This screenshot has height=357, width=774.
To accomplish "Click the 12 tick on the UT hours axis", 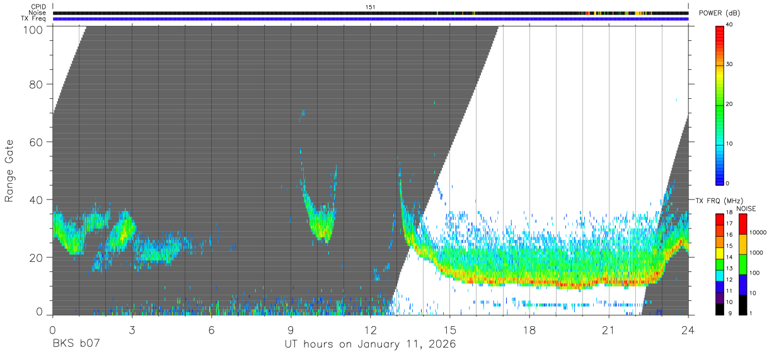I will point(370,330).
